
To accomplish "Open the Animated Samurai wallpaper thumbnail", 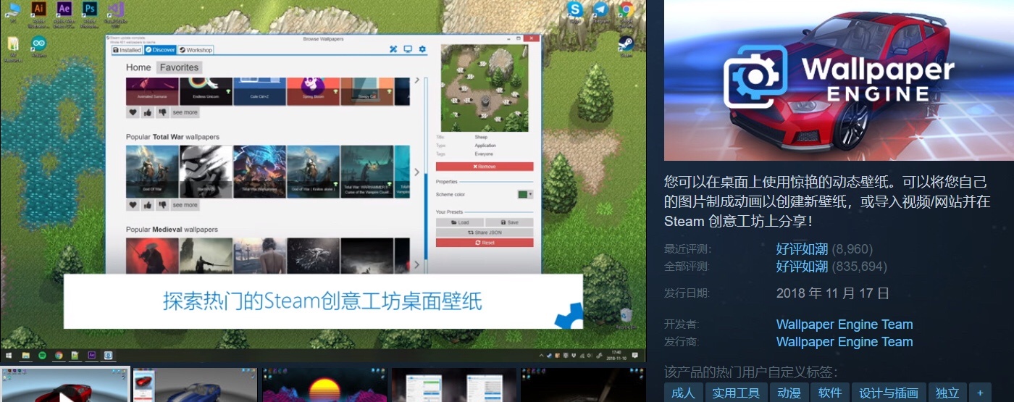I will pyautogui.click(x=152, y=91).
